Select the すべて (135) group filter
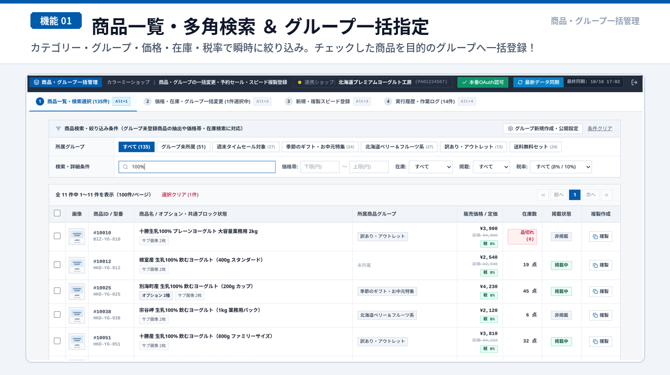 pos(137,147)
